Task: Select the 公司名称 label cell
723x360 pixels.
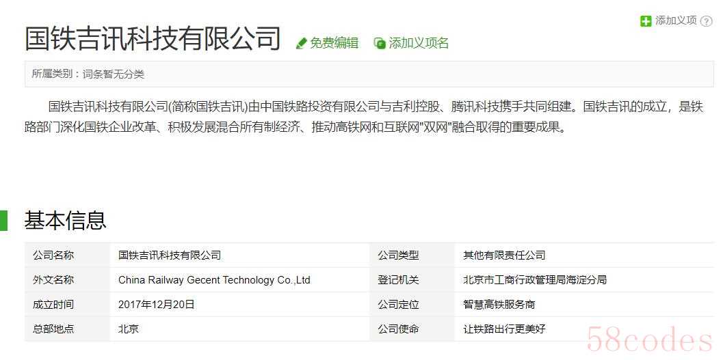Action: [67, 255]
